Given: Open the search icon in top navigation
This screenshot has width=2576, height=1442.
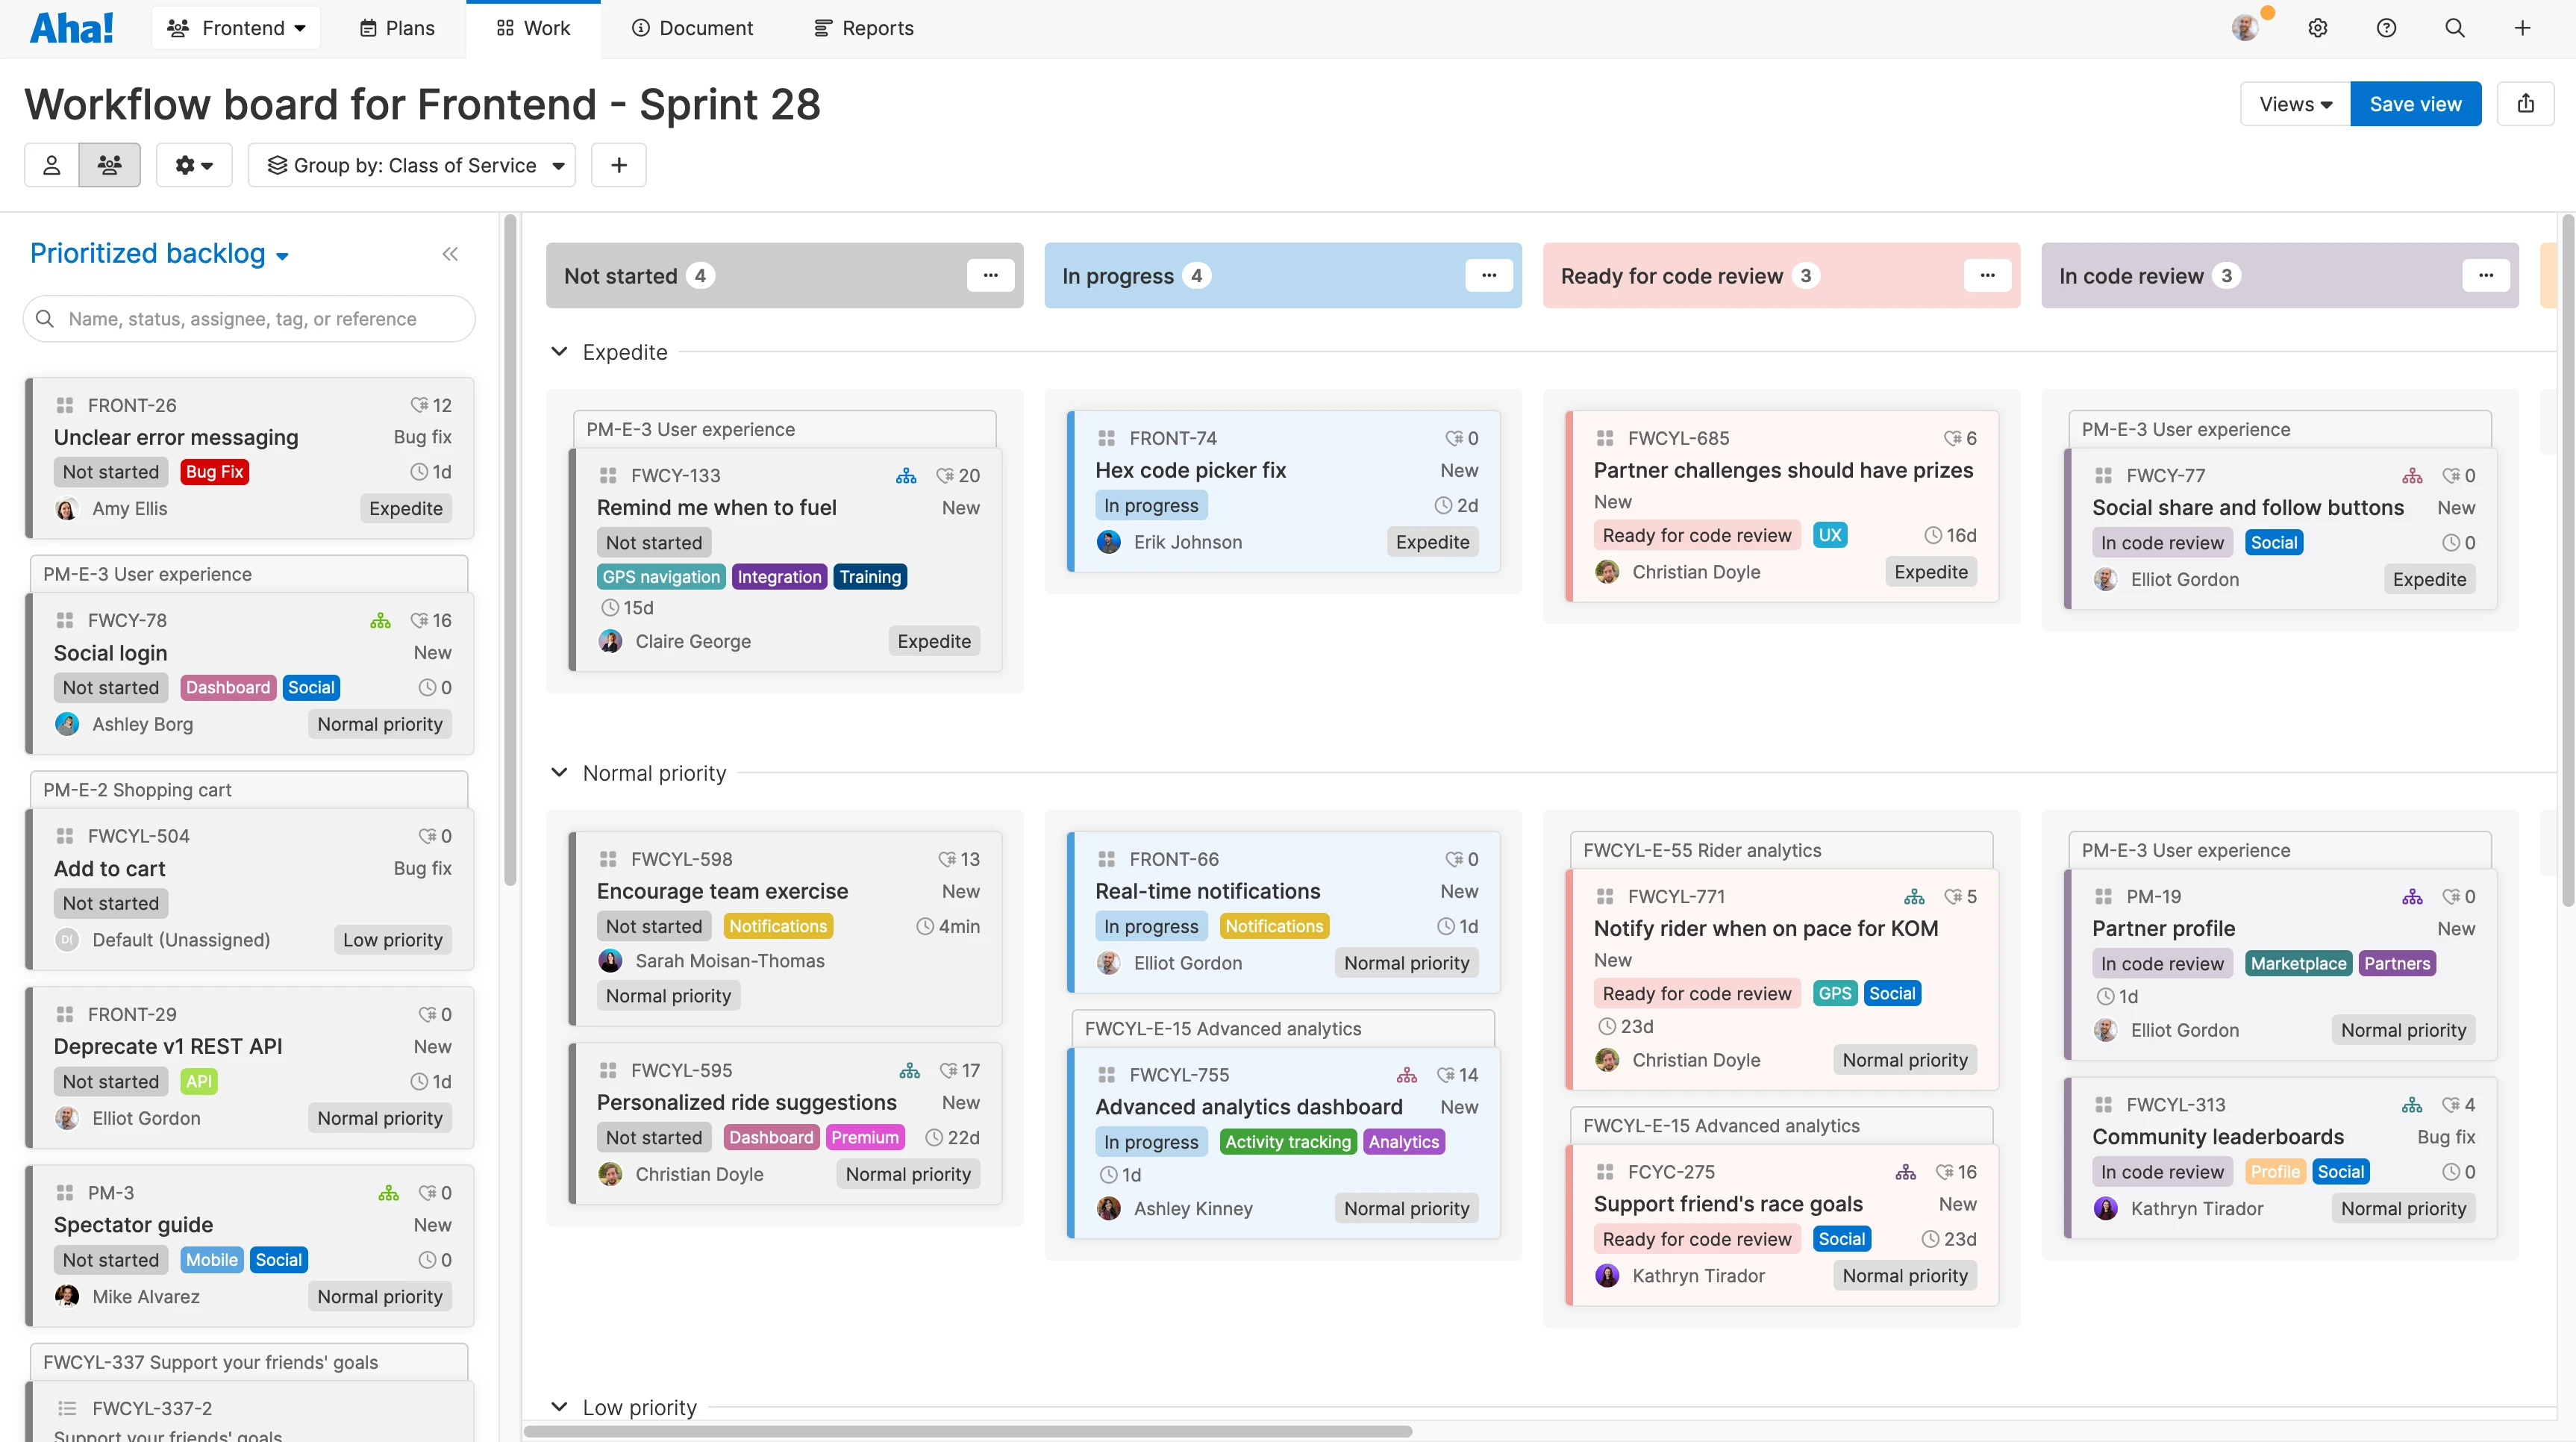Looking at the screenshot, I should coord(2456,27).
